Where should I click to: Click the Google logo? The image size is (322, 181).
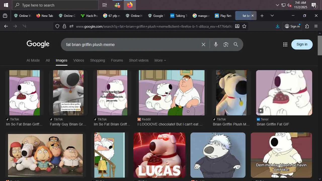click(x=38, y=44)
